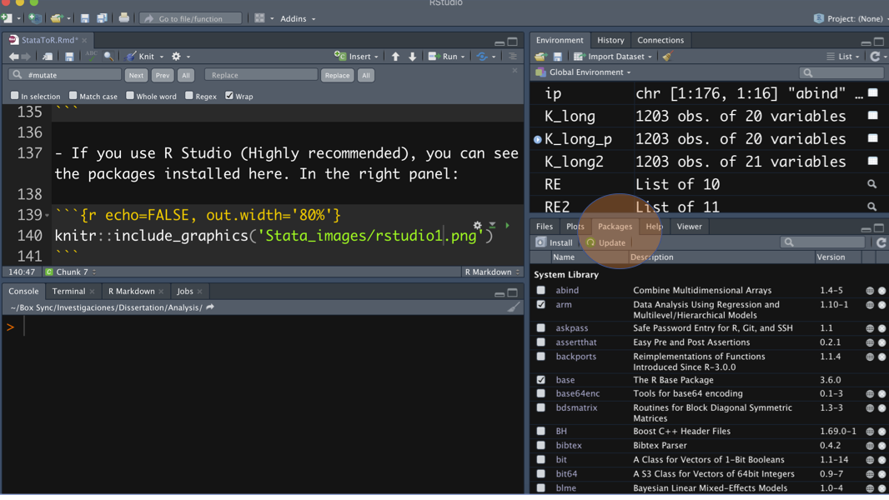The height and width of the screenshot is (500, 889).
Task: Go back to previous source location arrow
Action: [13, 57]
